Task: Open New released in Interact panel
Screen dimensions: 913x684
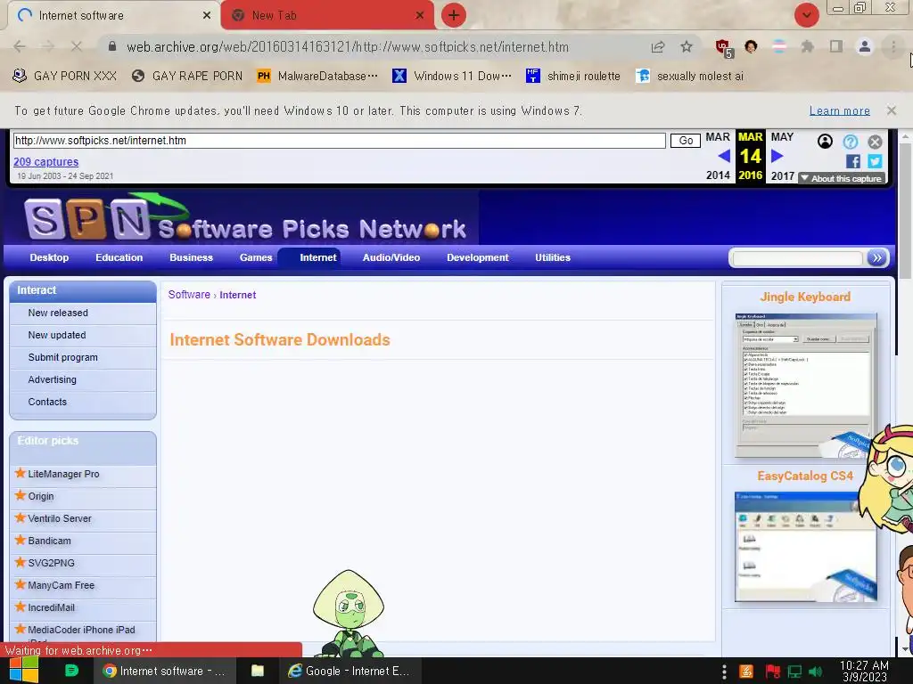Action: tap(58, 313)
